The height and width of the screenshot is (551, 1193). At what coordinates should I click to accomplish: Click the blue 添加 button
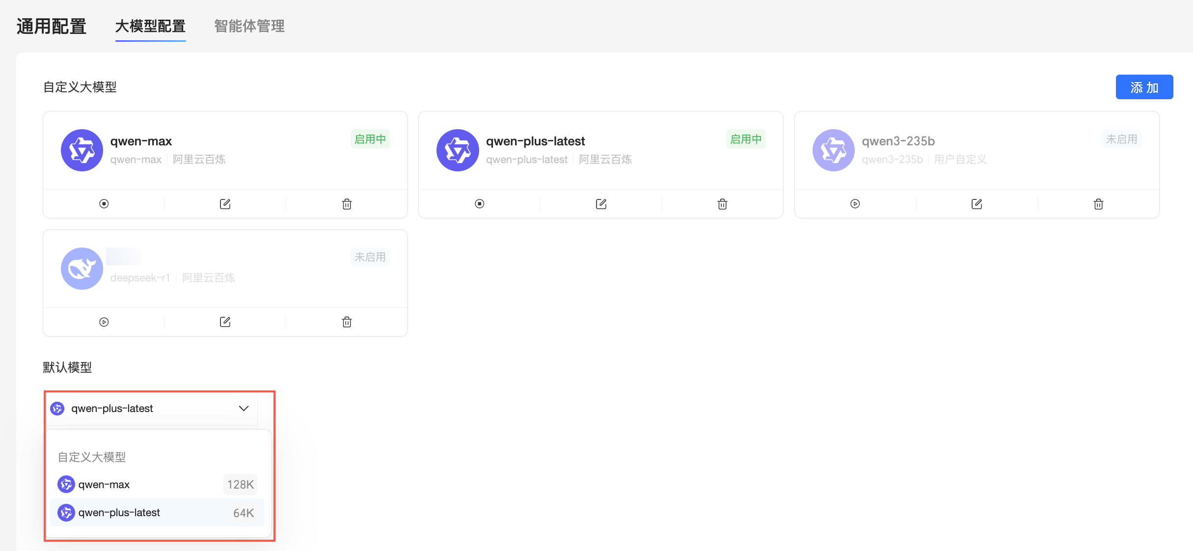[x=1144, y=87]
